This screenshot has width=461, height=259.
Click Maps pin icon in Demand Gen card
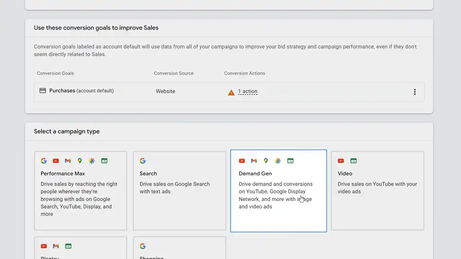(266, 161)
